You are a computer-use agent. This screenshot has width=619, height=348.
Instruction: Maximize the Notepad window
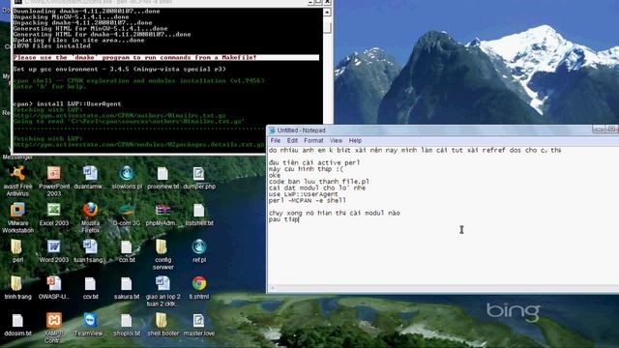pyautogui.click(x=611, y=129)
